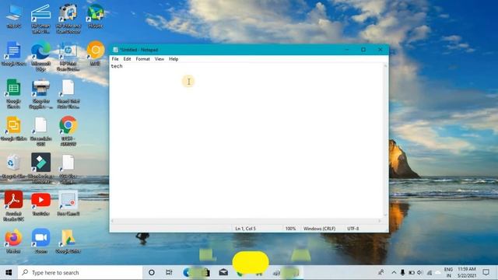This screenshot has width=498, height=280.
Task: Open Task View on the taskbar
Action: [169, 272]
